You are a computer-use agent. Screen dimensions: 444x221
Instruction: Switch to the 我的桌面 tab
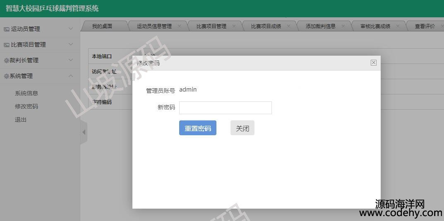pyautogui.click(x=102, y=26)
